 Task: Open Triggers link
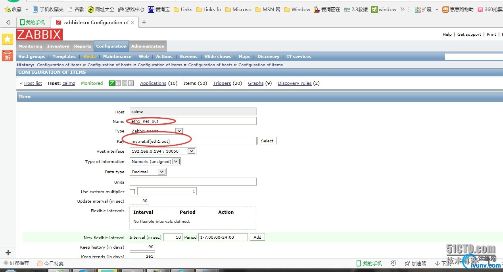coord(222,83)
